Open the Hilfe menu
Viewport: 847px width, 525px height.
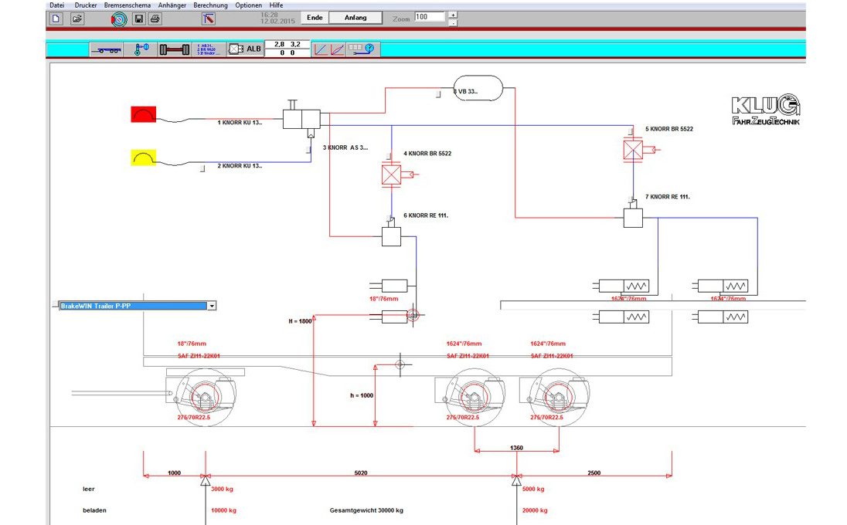276,5
